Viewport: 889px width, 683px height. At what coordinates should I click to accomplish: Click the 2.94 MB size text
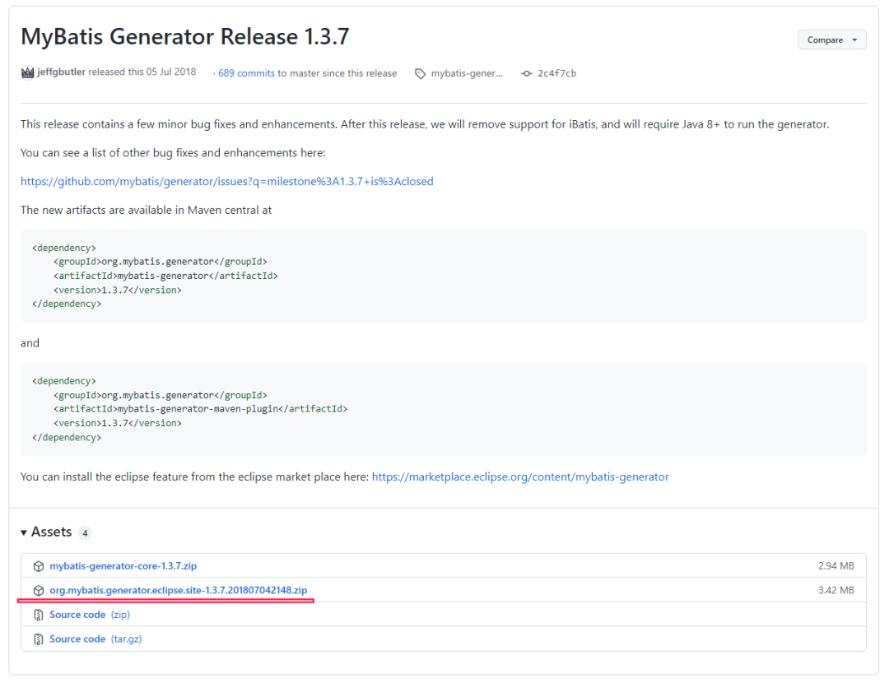coord(835,565)
